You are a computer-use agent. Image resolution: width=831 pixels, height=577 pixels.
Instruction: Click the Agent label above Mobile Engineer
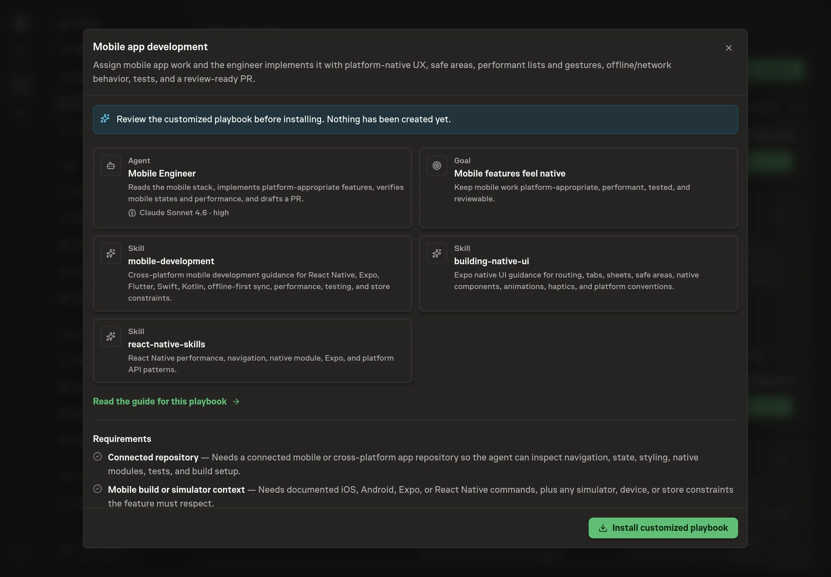[139, 160]
